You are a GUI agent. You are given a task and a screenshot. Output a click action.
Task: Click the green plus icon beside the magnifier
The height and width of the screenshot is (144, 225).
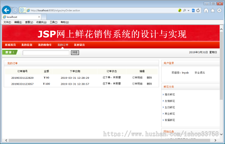(180, 10)
